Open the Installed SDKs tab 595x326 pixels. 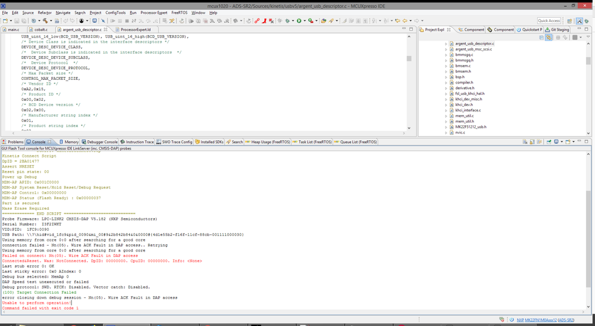tap(209, 142)
